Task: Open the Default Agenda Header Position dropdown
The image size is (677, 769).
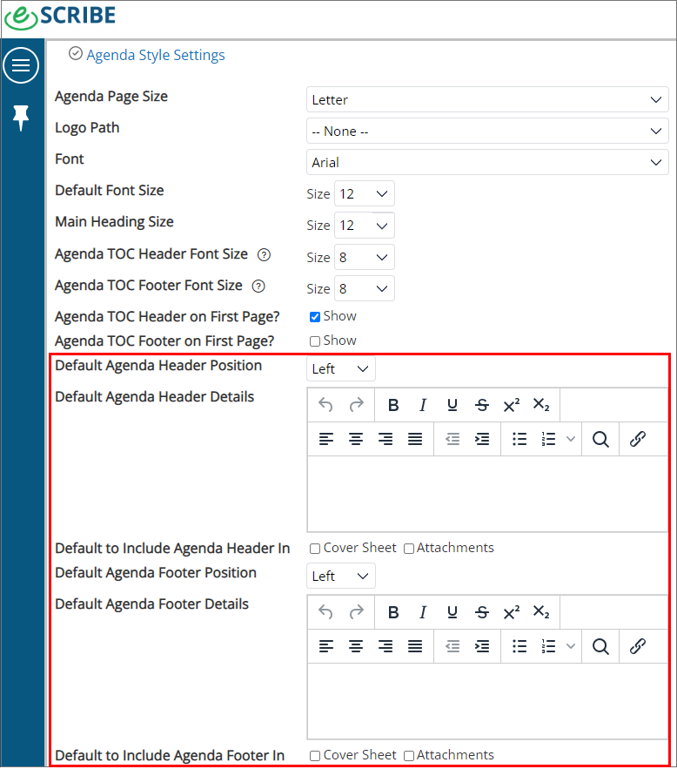Action: [x=341, y=368]
